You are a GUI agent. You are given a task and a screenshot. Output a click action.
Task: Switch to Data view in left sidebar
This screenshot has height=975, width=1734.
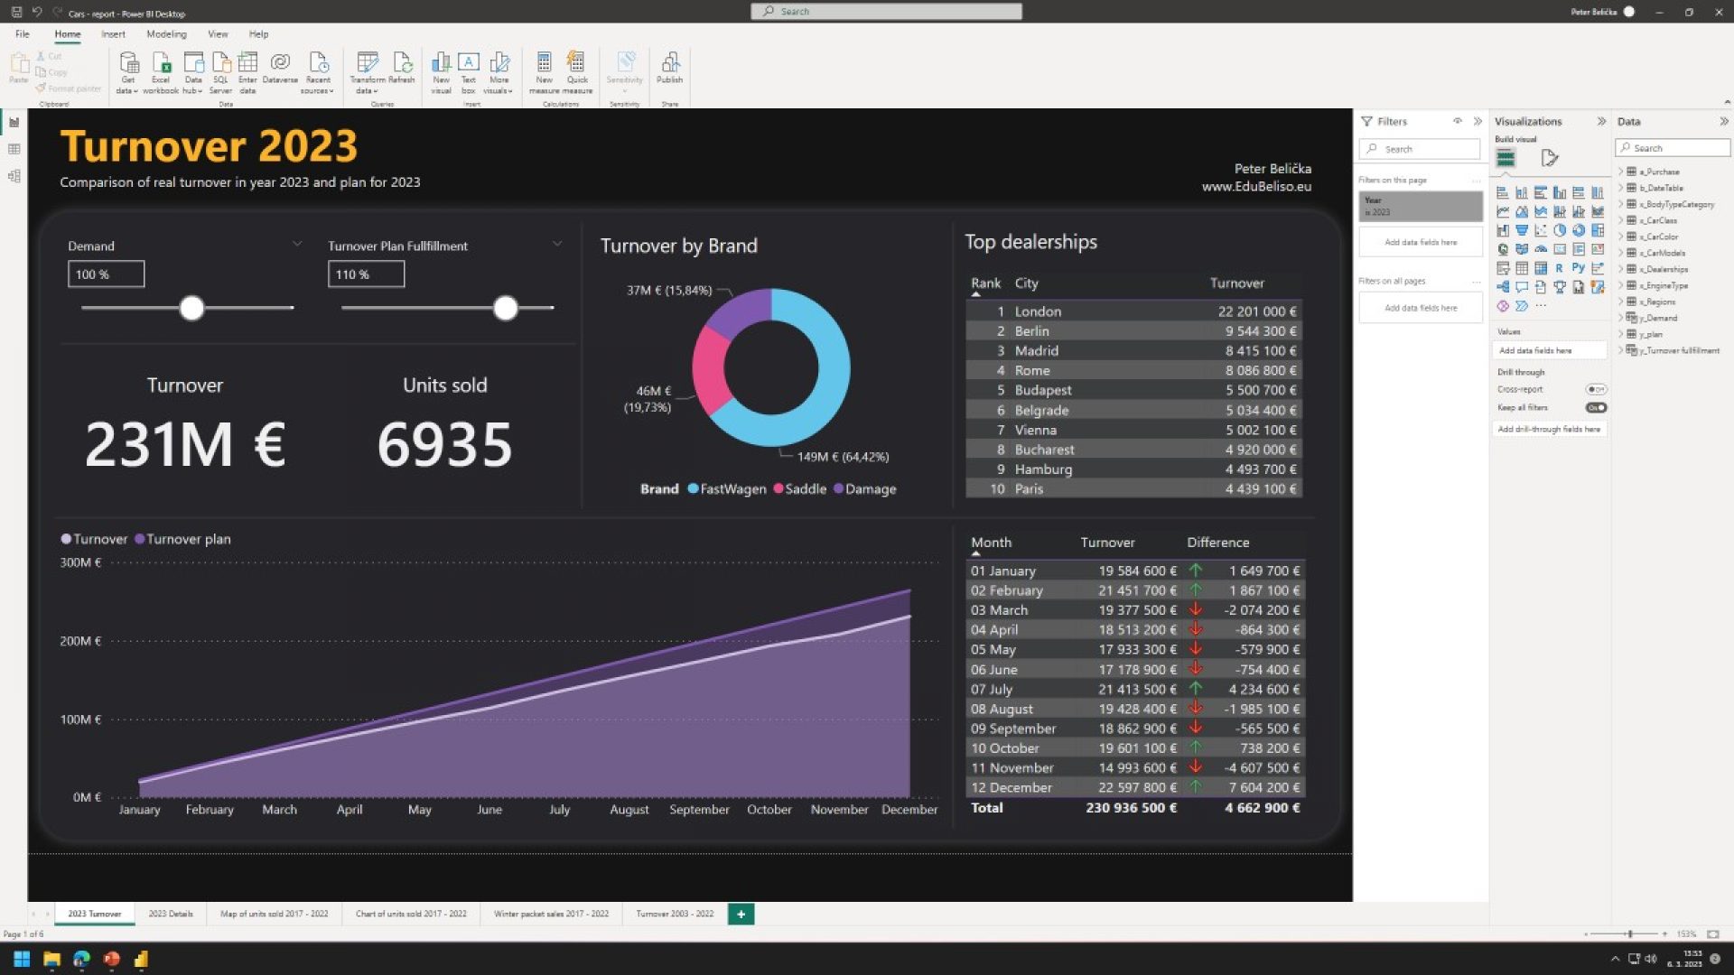pyautogui.click(x=14, y=149)
